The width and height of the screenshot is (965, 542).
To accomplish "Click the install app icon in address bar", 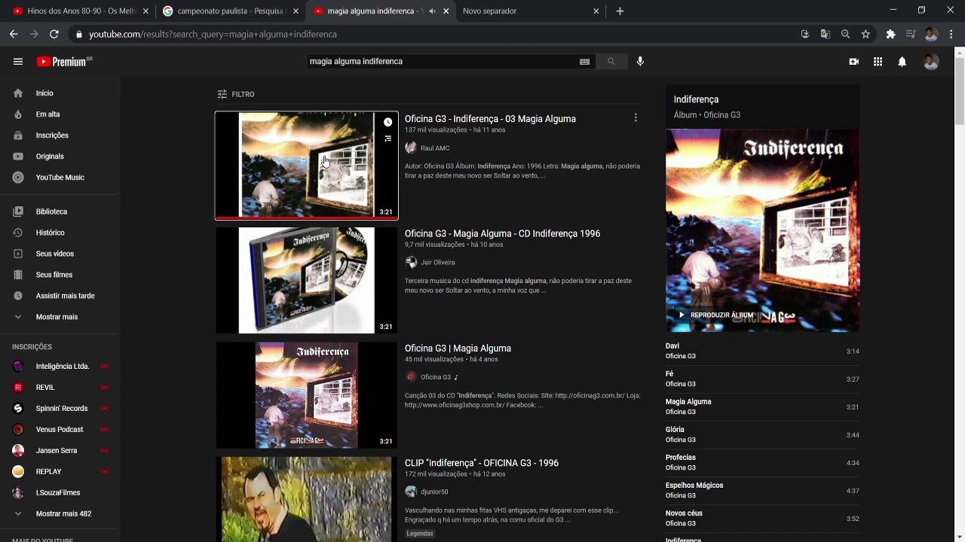I will pos(804,34).
